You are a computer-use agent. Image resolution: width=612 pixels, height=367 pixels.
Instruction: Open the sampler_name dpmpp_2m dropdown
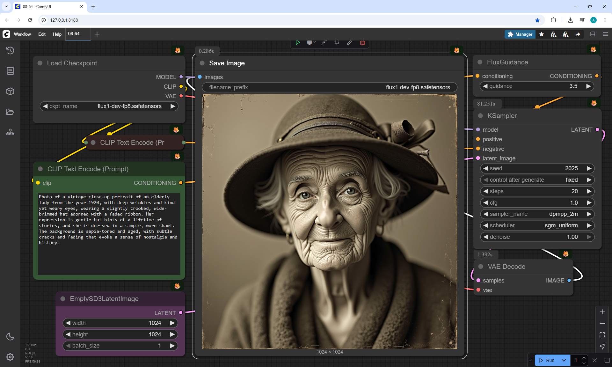click(537, 214)
